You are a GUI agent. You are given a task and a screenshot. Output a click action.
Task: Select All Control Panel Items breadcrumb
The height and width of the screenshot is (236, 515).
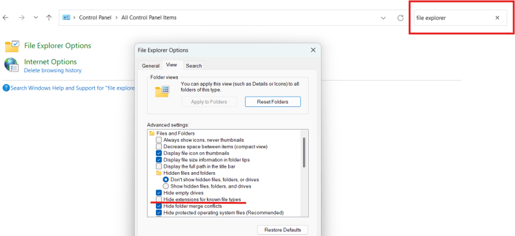149,18
